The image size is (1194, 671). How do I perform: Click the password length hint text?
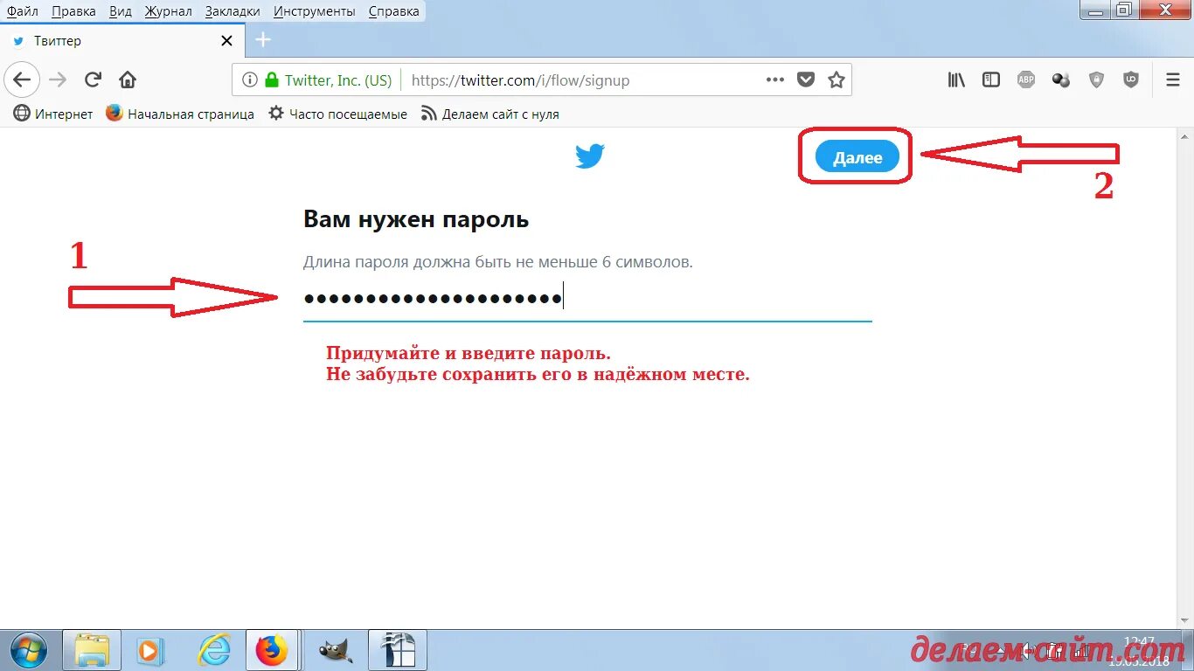click(498, 262)
